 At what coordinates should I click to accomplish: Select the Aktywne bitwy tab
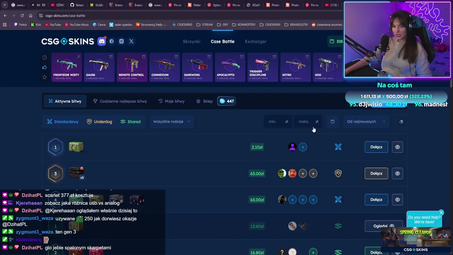(x=65, y=101)
